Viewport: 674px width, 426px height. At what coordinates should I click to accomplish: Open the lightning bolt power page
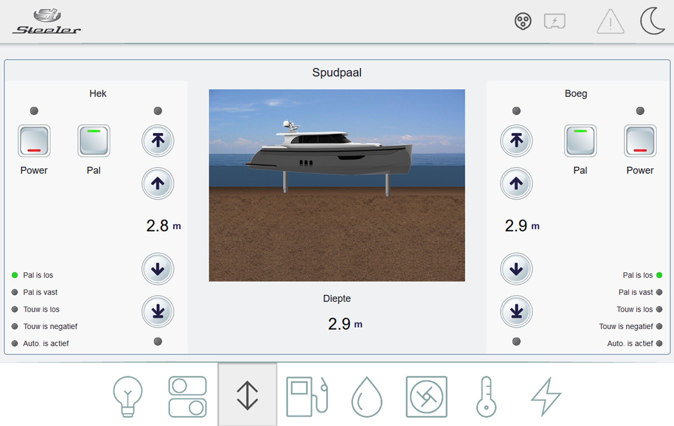(546, 396)
